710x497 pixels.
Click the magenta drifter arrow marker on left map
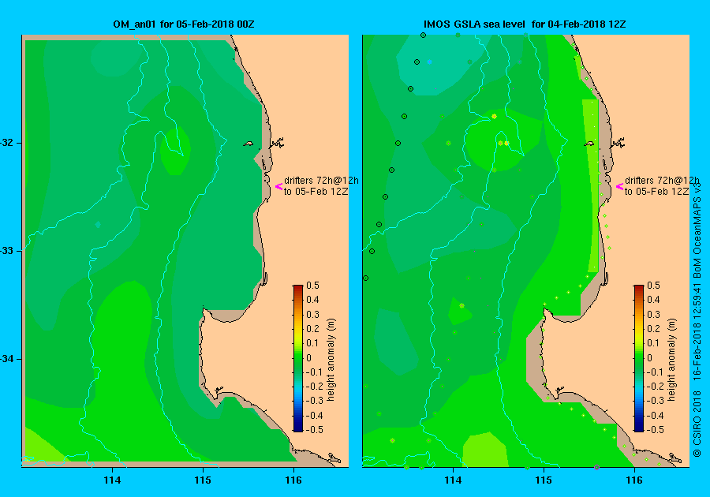point(279,186)
